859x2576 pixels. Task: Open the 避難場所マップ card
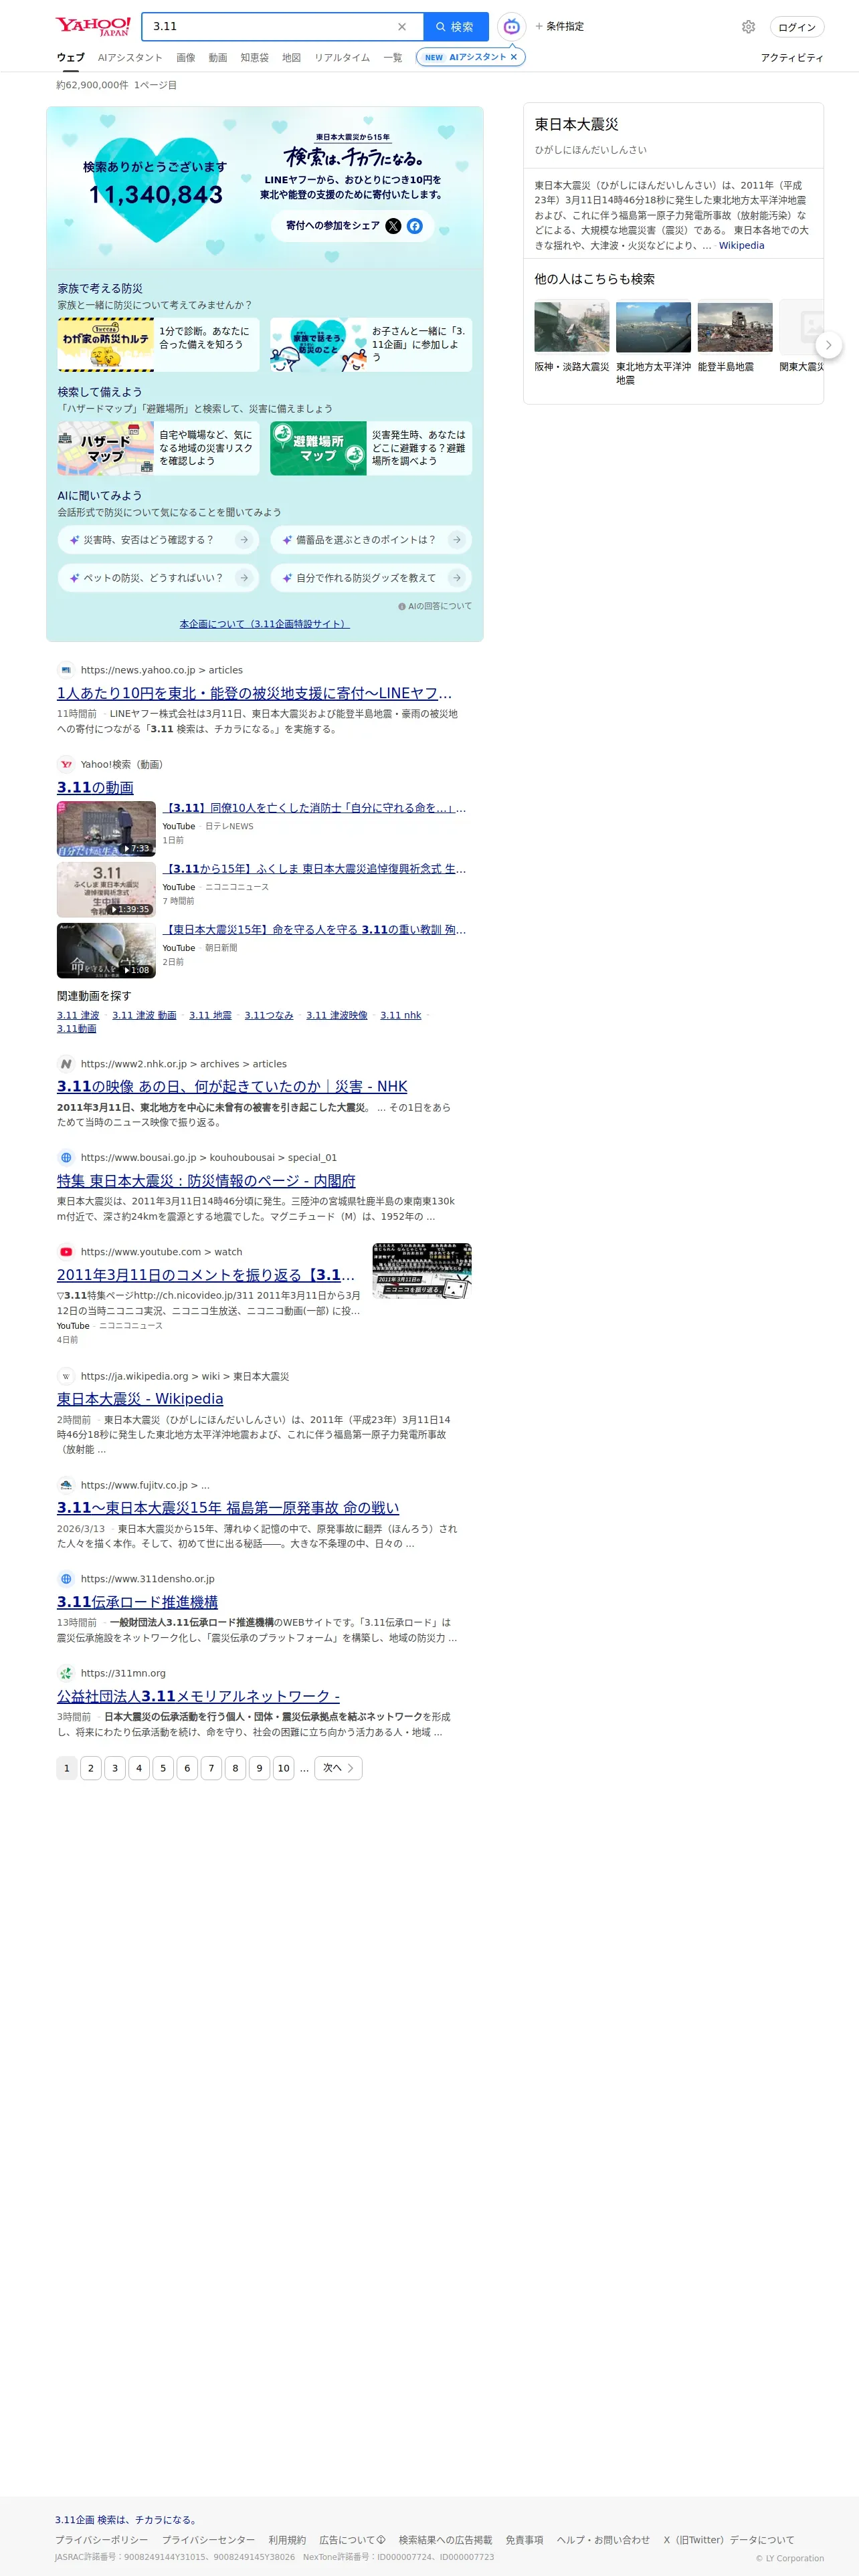point(371,448)
